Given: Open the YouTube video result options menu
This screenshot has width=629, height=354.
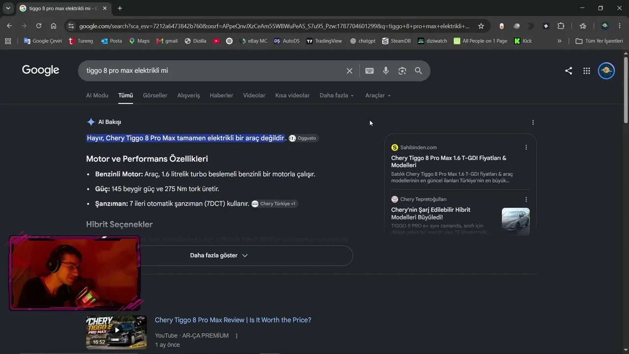Looking at the screenshot, I should pyautogui.click(x=236, y=336).
